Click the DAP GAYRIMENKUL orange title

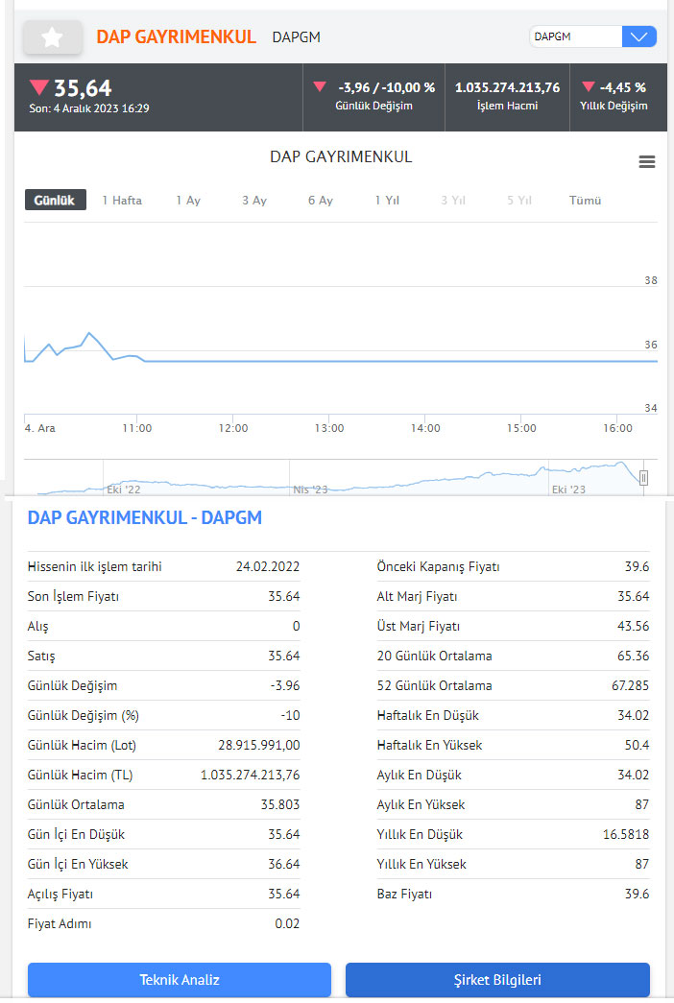click(x=176, y=37)
